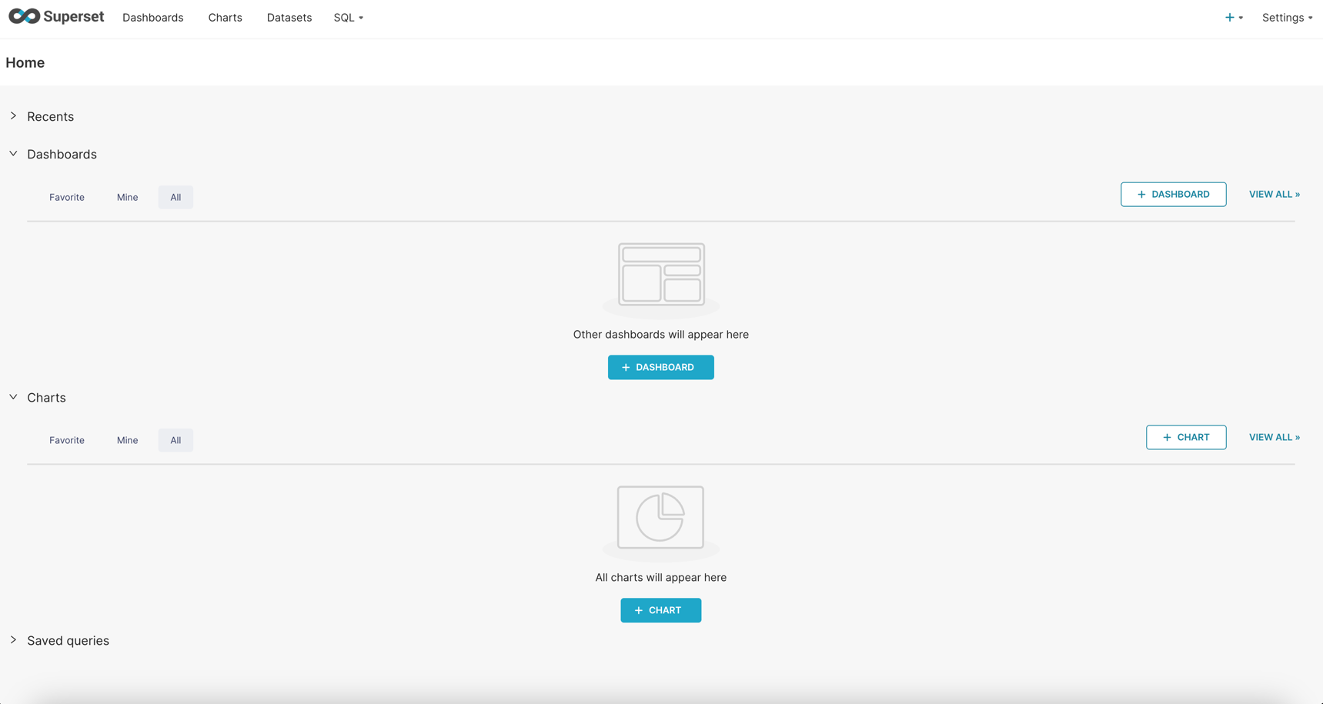Viewport: 1323px width, 704px height.
Task: Open the Settings menu
Action: click(1285, 17)
